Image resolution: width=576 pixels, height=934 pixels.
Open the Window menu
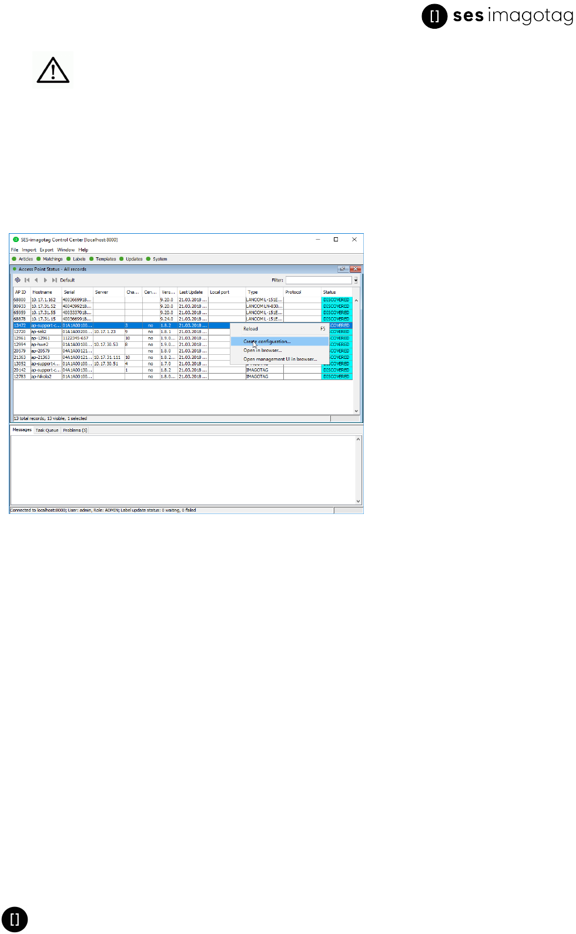66,250
